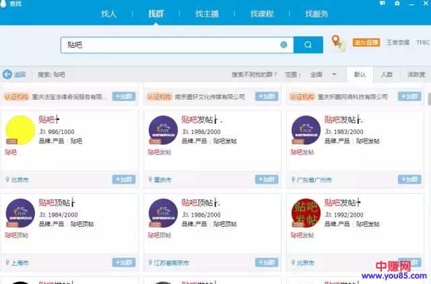Expand the 范围 全国 dropdown
Viewport: 431px width, 284px height.
(x=334, y=74)
